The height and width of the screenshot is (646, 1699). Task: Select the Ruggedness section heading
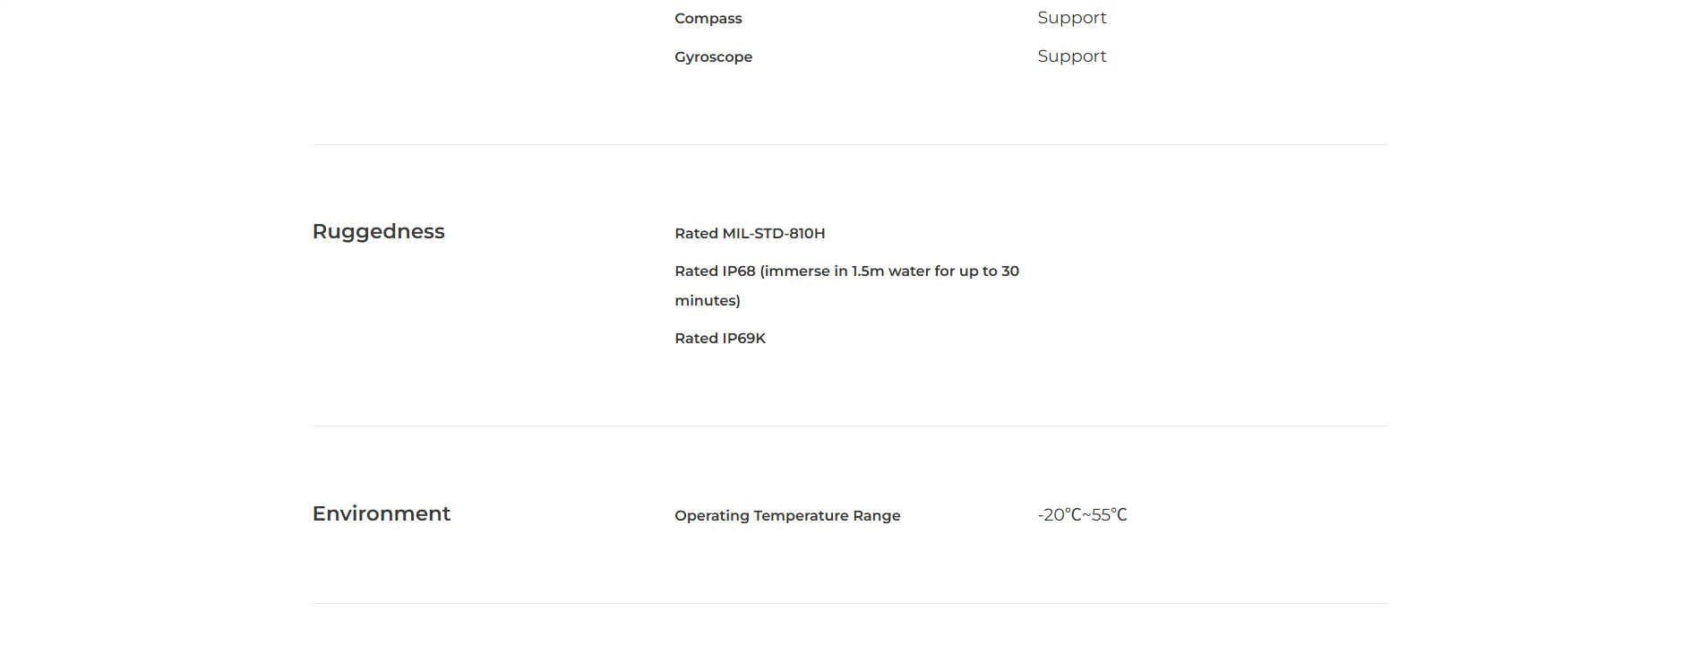point(378,231)
